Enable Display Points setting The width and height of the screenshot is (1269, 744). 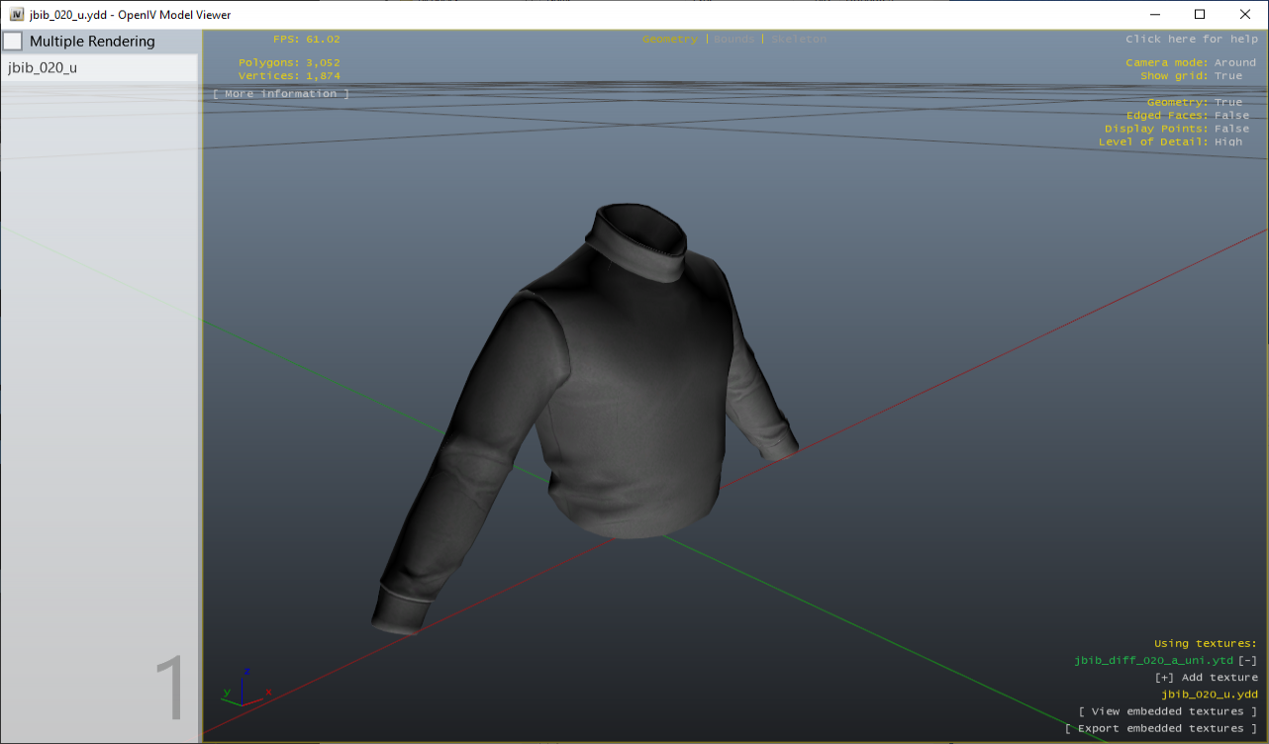1230,128
